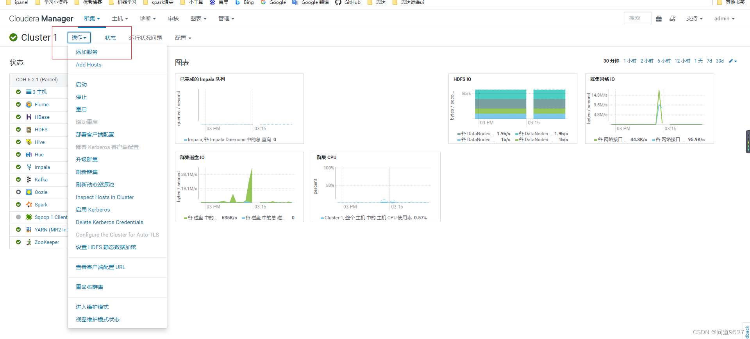Image resolution: width=750 pixels, height=339 pixels.
Task: Click the Cluster 1 green health checkmark
Action: [x=13, y=37]
